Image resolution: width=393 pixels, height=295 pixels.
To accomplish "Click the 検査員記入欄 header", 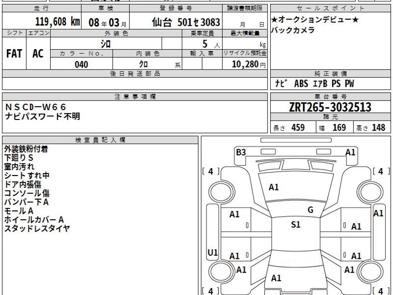I will pyautogui.click(x=100, y=140).
